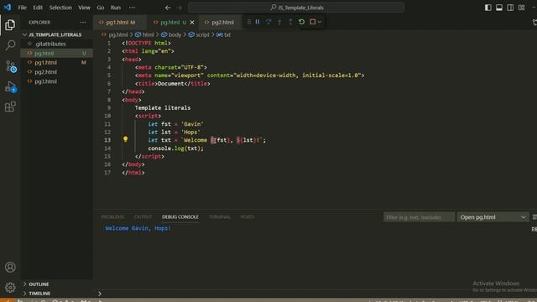Open the File menu

click(x=23, y=8)
